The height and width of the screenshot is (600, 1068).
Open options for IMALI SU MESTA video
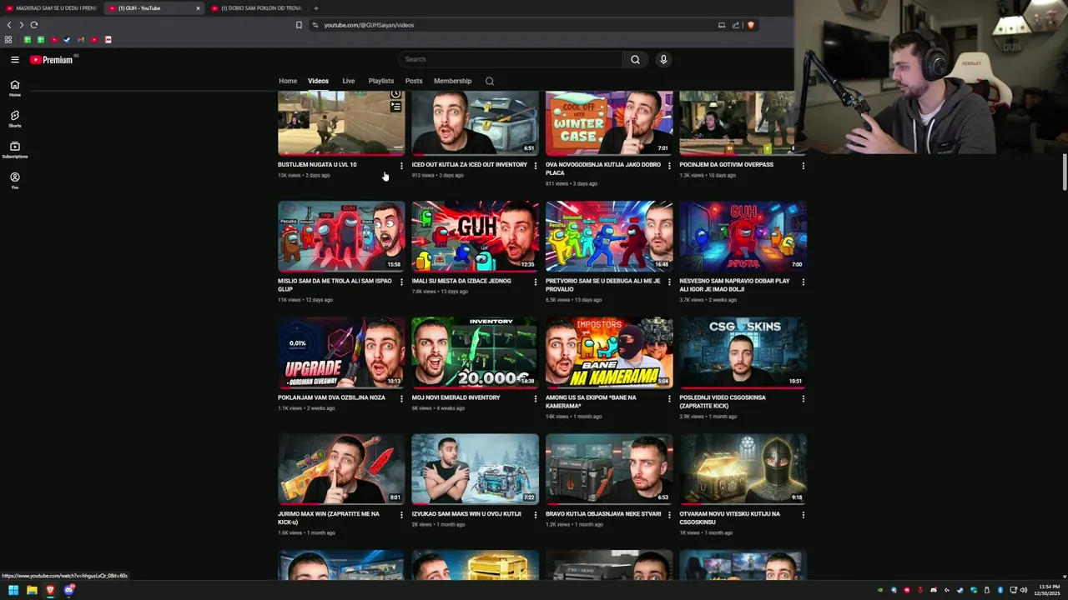coord(536,282)
